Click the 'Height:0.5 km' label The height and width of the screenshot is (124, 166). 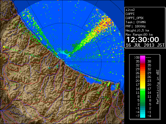[x=137, y=30]
